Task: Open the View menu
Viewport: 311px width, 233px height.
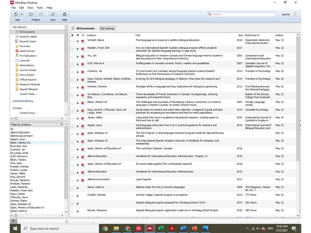Action: click(x=30, y=8)
